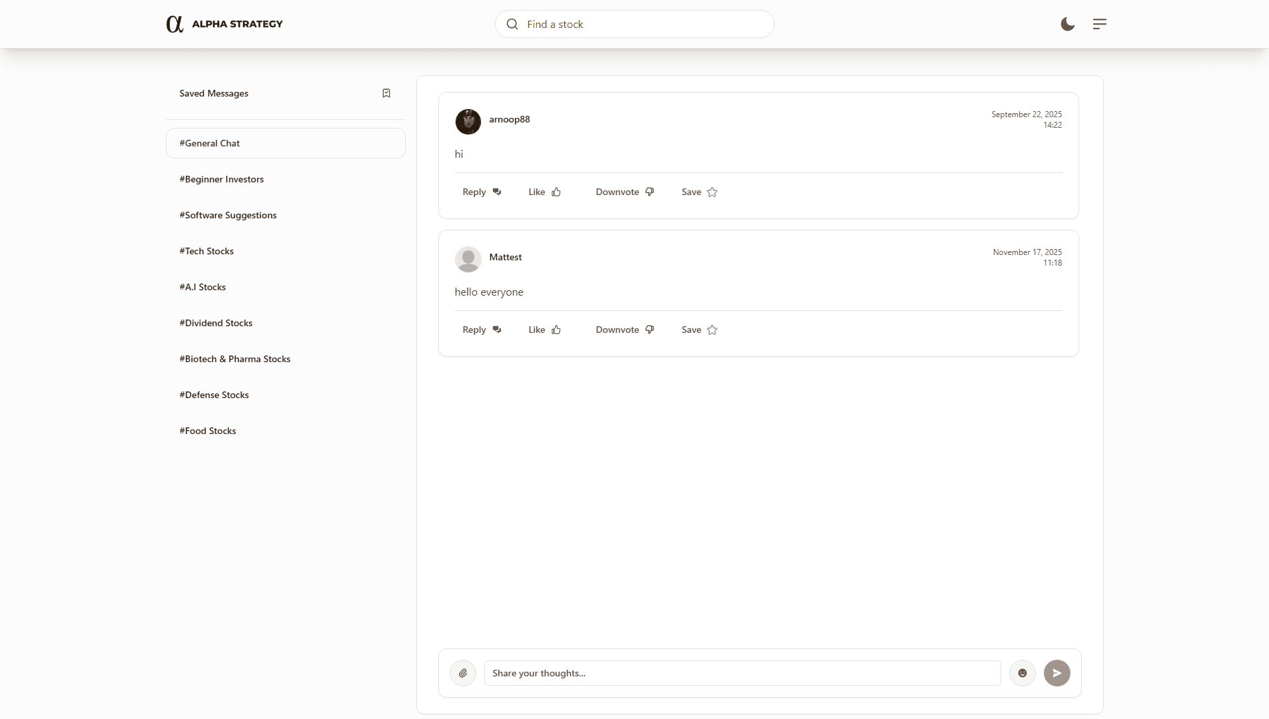Click the bookmark icon next to Saved Messages
Viewport: 1269px width, 719px height.
click(x=386, y=93)
